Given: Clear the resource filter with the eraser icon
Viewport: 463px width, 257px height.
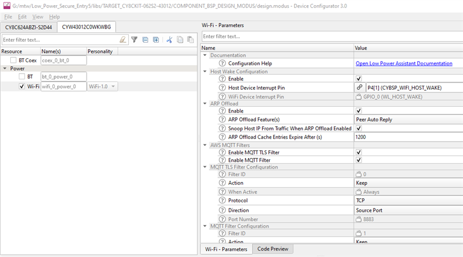Looking at the screenshot, I should click(x=123, y=39).
